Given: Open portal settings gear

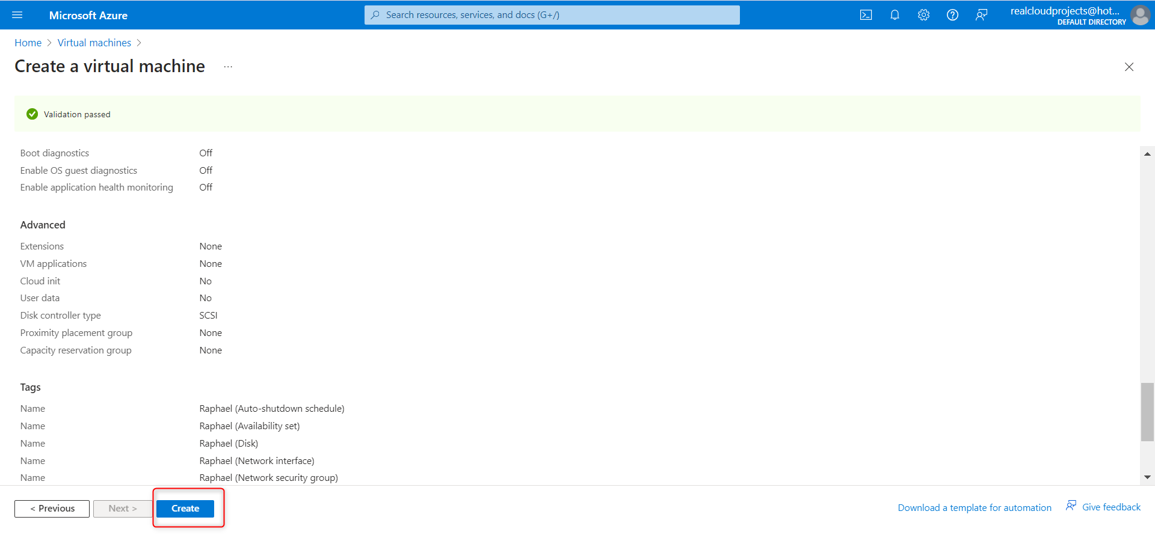Looking at the screenshot, I should [924, 15].
